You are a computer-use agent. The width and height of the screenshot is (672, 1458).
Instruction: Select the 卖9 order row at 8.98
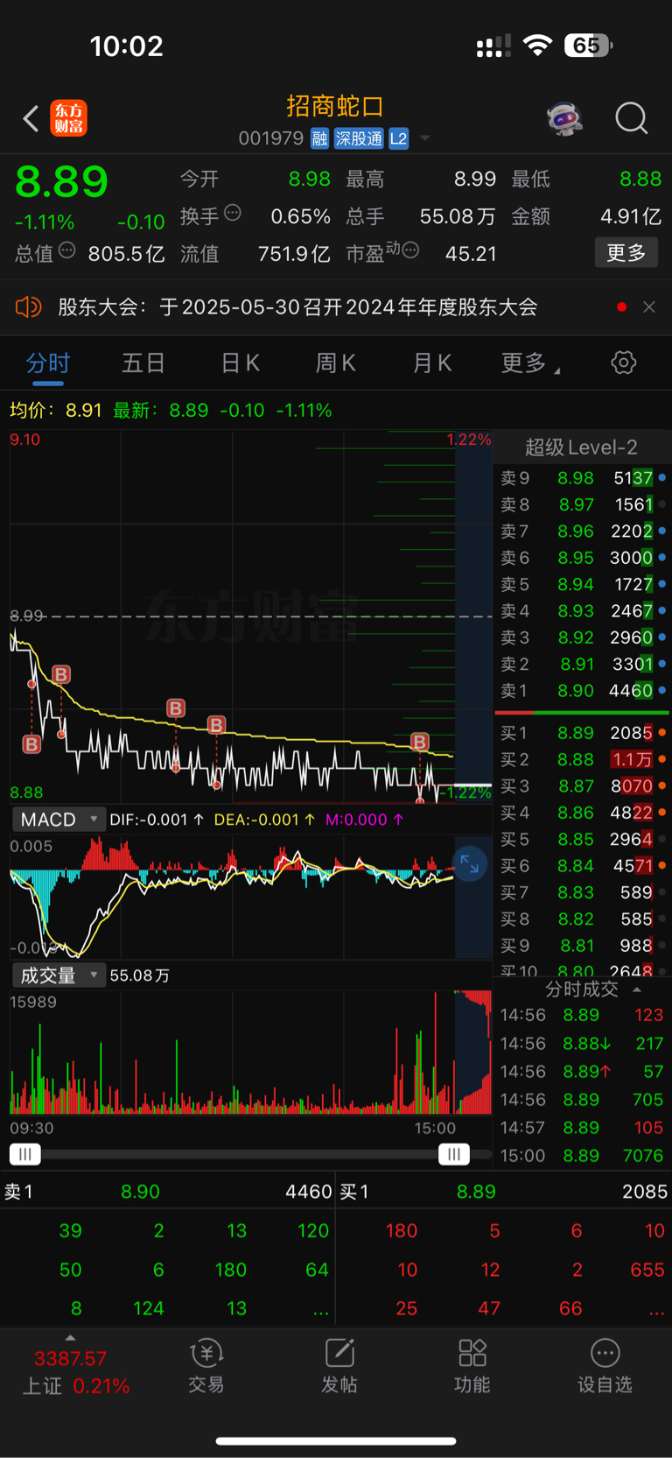click(x=582, y=478)
